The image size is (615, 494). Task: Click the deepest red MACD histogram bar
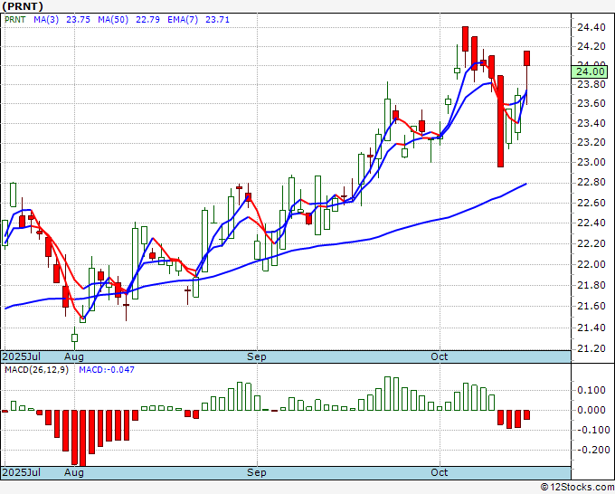pos(83,438)
